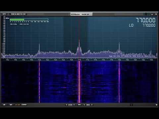Image resolution: width=159 pixels, height=119 pixels.
Task: Select the COMBO display mode
Action: click(x=24, y=105)
